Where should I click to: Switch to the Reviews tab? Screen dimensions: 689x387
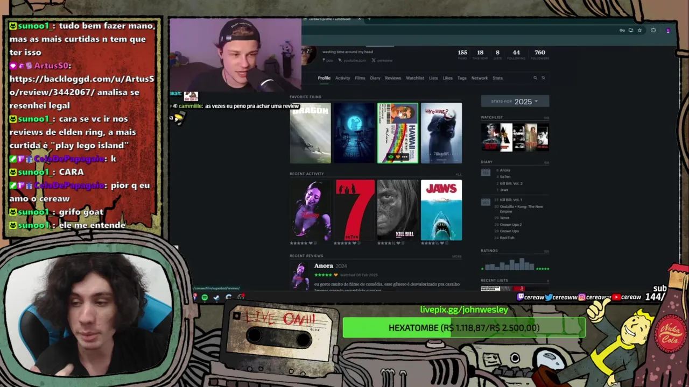coord(393,78)
